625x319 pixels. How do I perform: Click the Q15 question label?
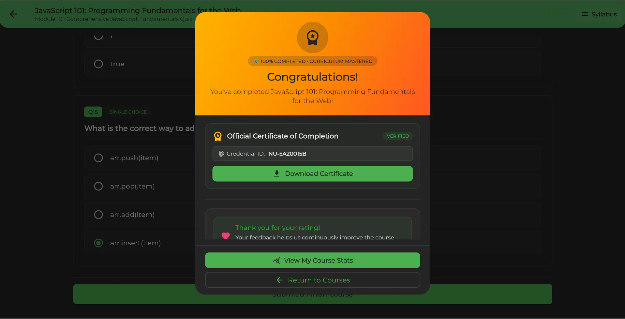click(93, 112)
